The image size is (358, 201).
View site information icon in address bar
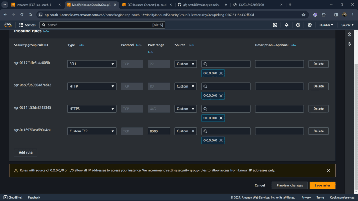[x=40, y=15]
